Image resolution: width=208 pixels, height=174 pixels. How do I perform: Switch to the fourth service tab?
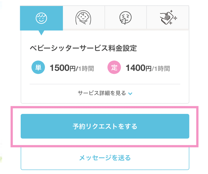[168, 17]
